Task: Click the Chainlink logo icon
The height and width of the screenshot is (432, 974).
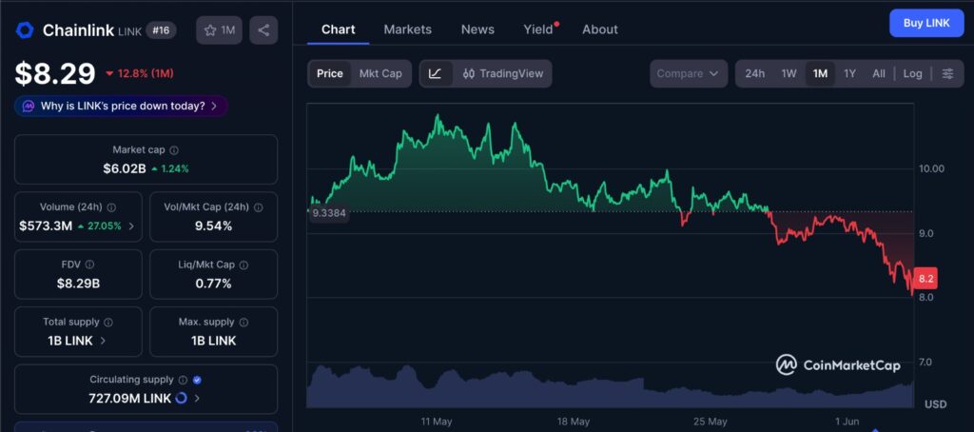Action: 25,29
